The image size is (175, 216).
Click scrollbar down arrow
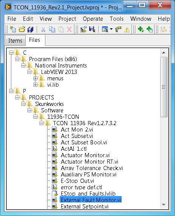(x=164, y=205)
